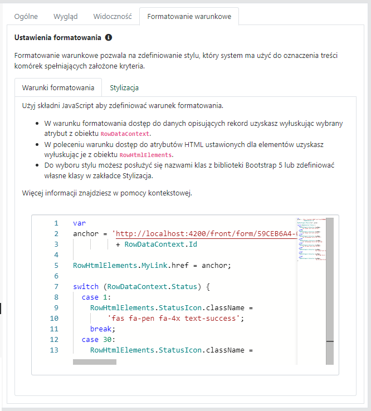This screenshot has width=371, height=411.
Task: Click the code editor horizontal scrollbar thumb
Action: click(95, 362)
